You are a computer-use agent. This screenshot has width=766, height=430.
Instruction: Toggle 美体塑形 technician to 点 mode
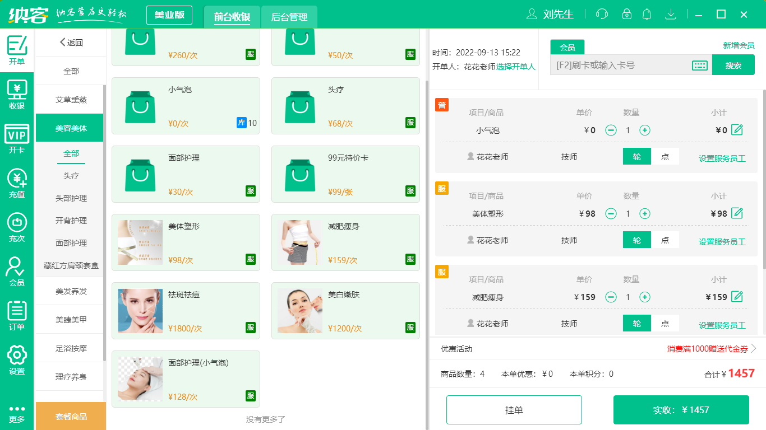[665, 240]
